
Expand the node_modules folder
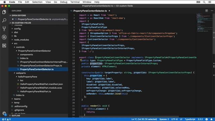point(21,40)
